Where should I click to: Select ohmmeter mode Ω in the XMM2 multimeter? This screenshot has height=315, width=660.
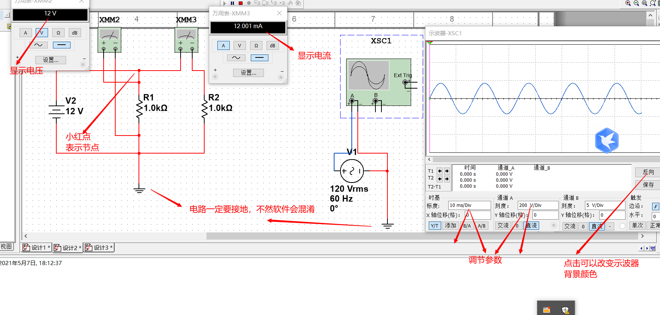pyautogui.click(x=58, y=33)
